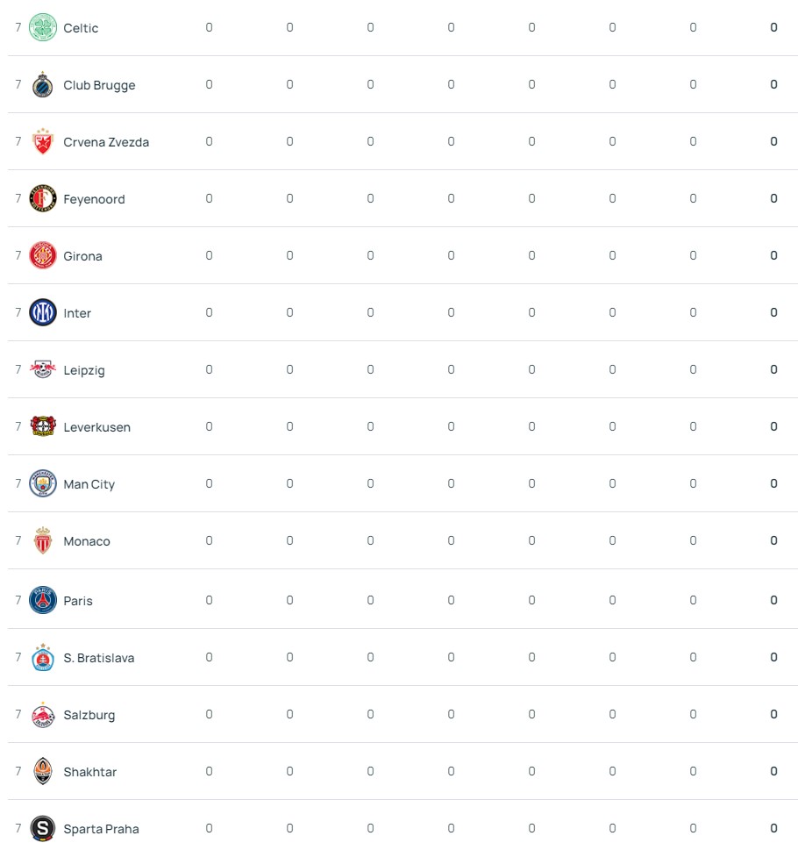Click the Monaco crest icon
Screen dimensions: 798x850
[x=43, y=541]
